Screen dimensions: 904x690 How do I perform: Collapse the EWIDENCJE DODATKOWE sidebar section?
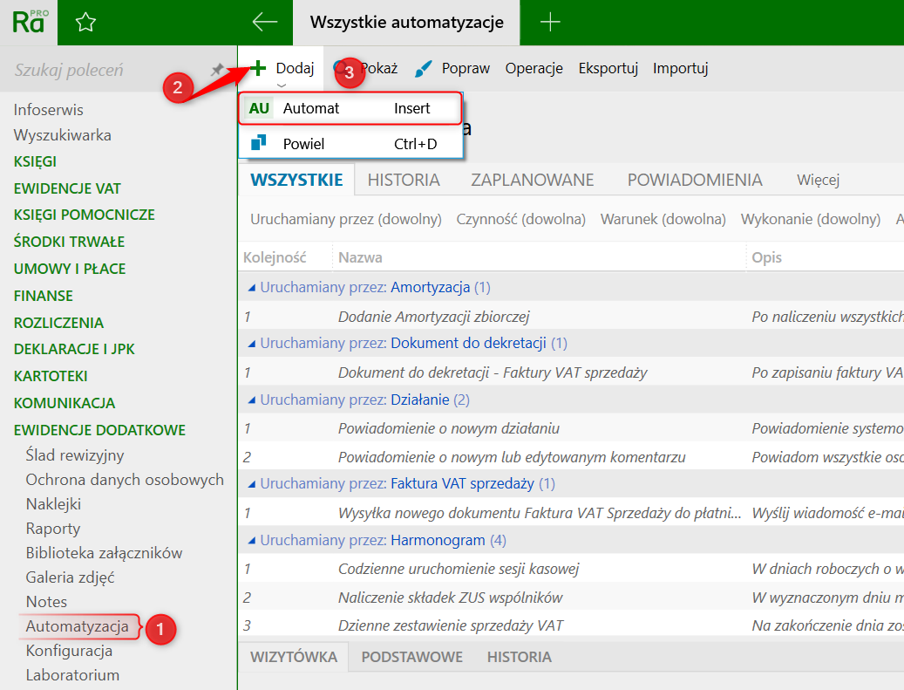pos(99,430)
